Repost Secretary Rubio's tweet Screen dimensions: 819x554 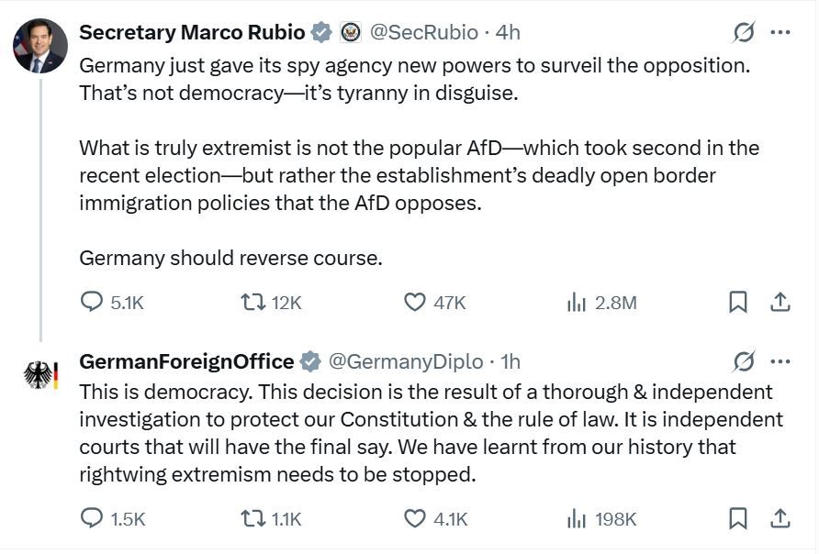(x=252, y=300)
